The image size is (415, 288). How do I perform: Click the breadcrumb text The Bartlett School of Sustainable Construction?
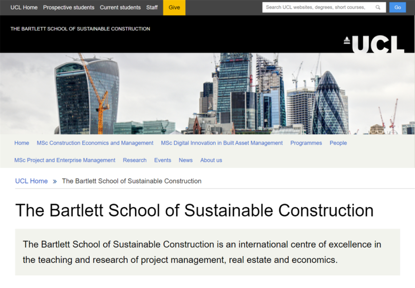click(x=131, y=181)
